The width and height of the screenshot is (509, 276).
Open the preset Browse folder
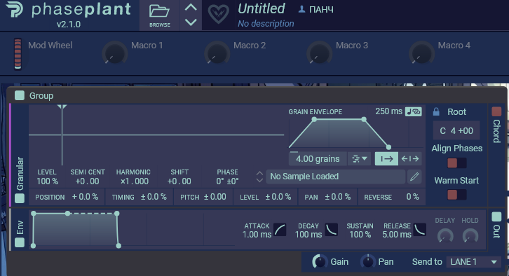(x=159, y=15)
